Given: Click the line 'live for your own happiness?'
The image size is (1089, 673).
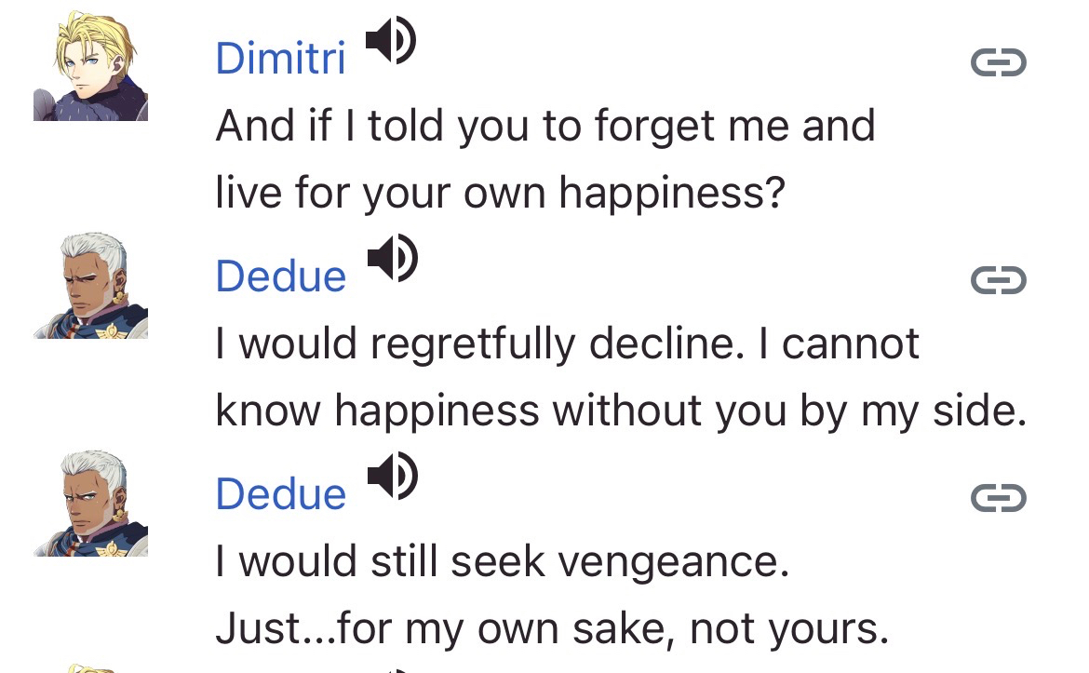Looking at the screenshot, I should click(x=500, y=193).
